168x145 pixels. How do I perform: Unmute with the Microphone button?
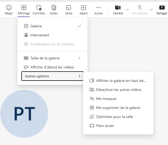coord(140,10)
